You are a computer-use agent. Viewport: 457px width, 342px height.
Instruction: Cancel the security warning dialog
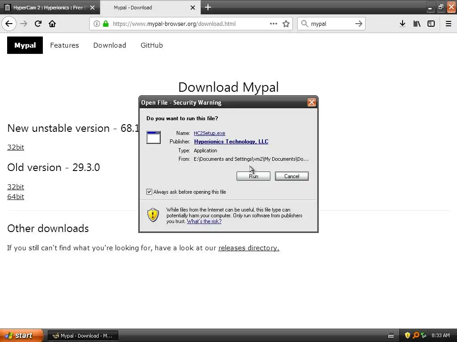point(292,176)
